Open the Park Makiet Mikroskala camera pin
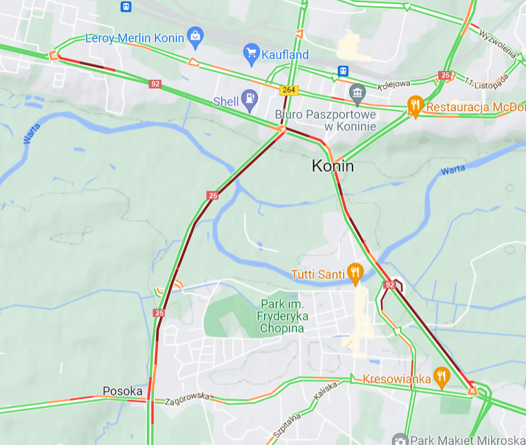Screen dimensions: 526x445 pyautogui.click(x=400, y=440)
